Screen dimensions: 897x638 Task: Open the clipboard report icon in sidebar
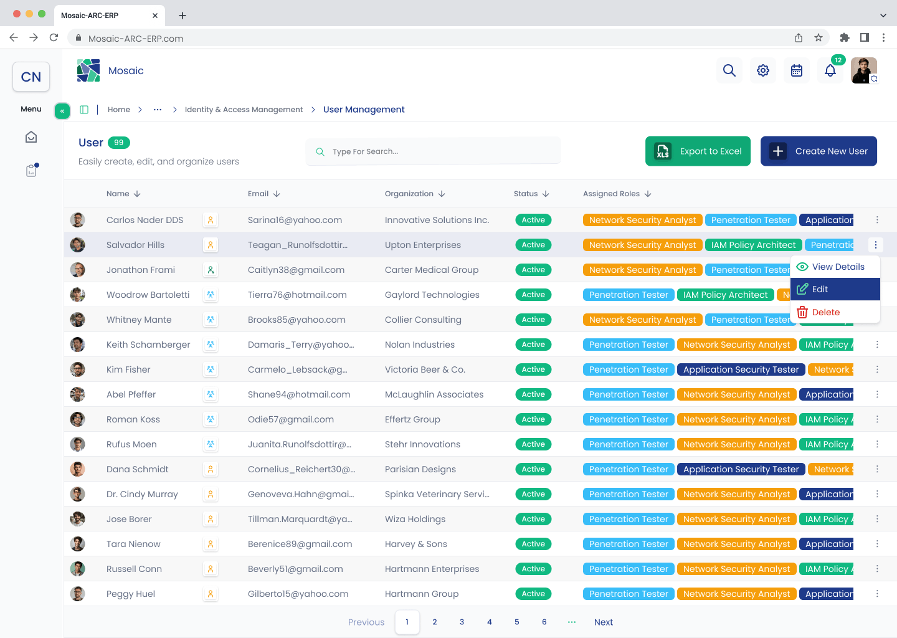31,171
